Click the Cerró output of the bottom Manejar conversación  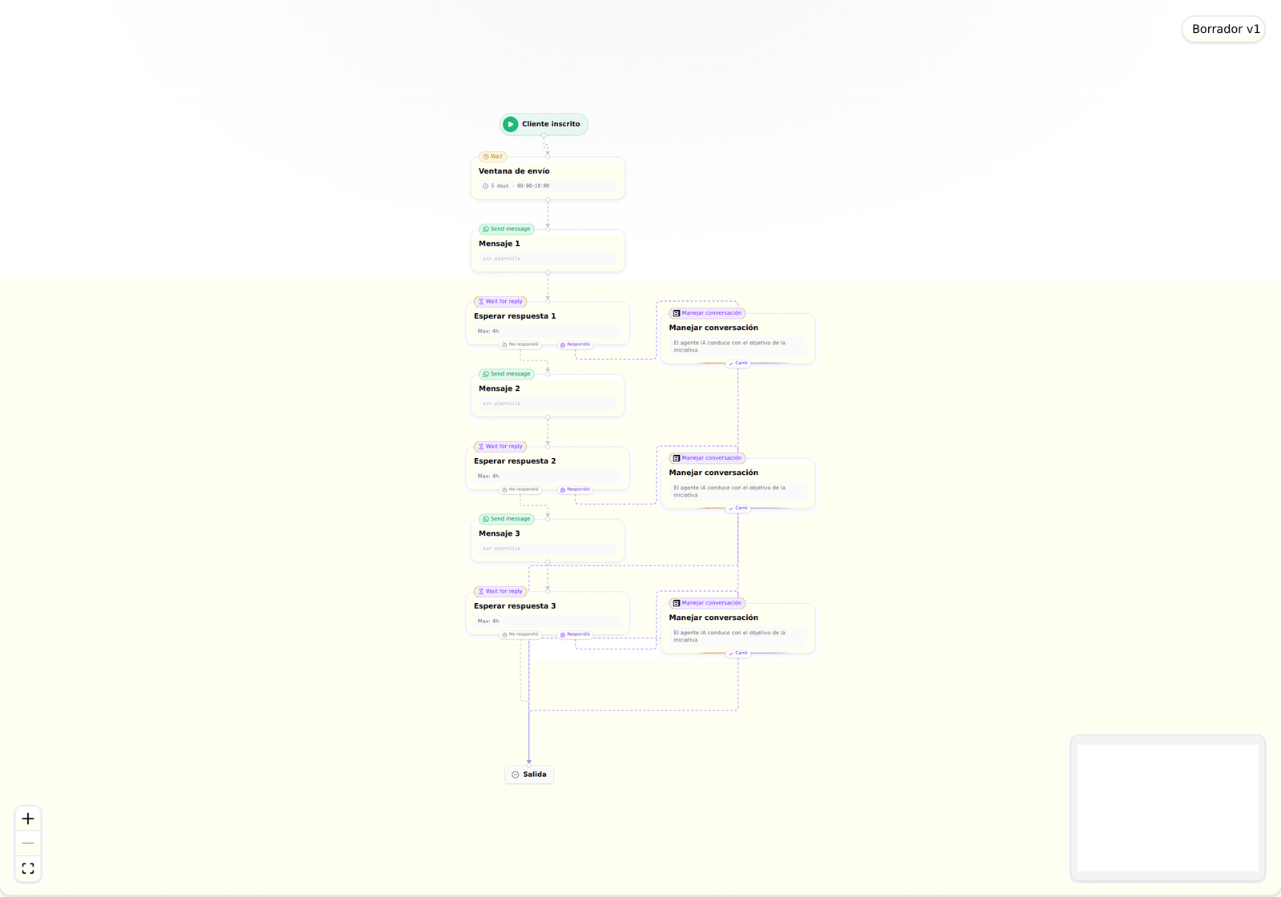(x=738, y=654)
